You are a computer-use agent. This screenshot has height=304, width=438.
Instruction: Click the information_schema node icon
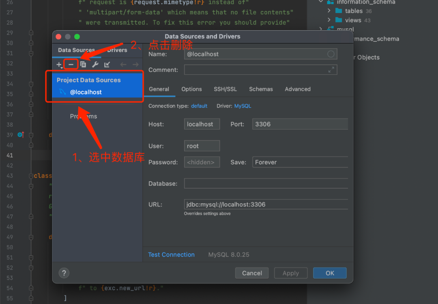click(x=331, y=2)
